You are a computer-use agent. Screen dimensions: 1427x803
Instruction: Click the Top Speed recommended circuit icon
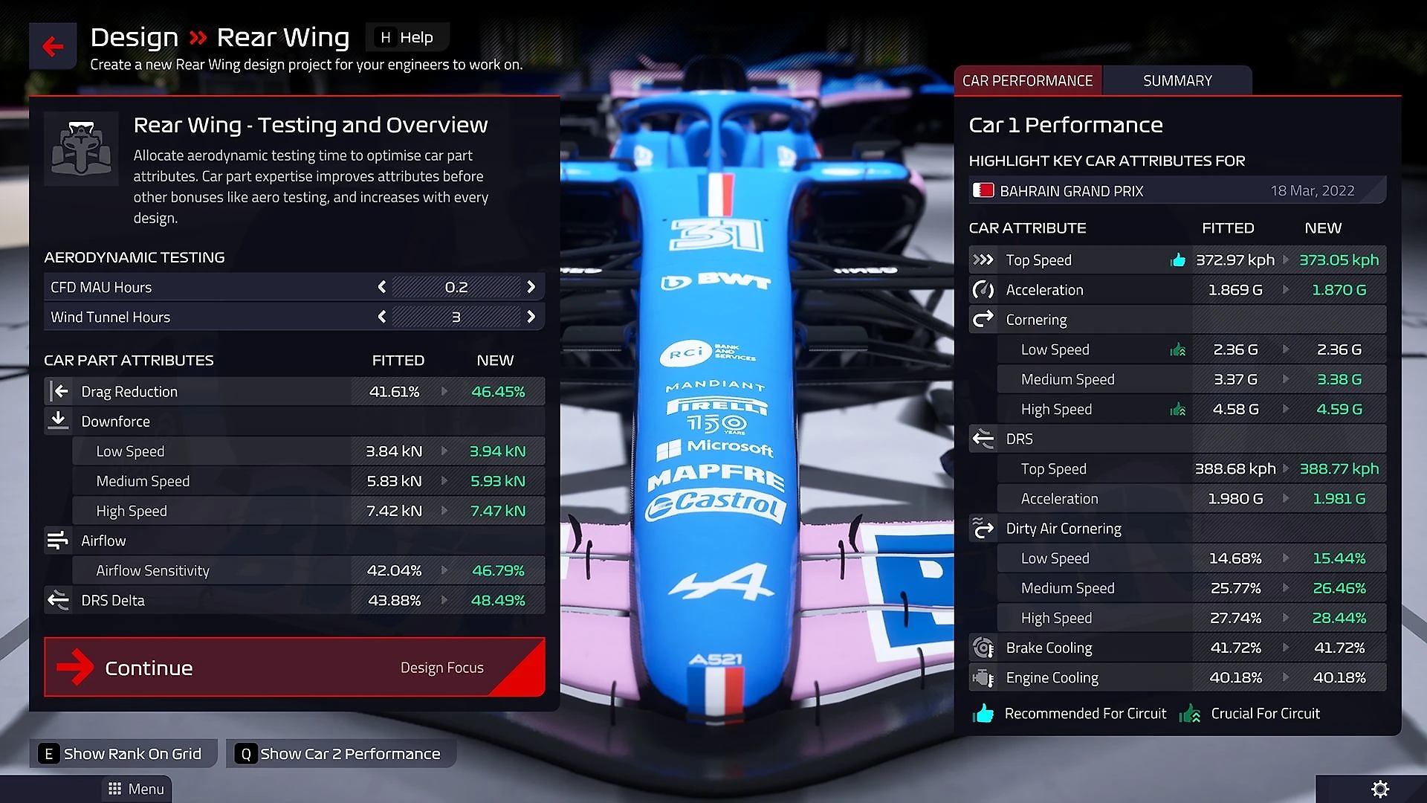(x=1174, y=259)
